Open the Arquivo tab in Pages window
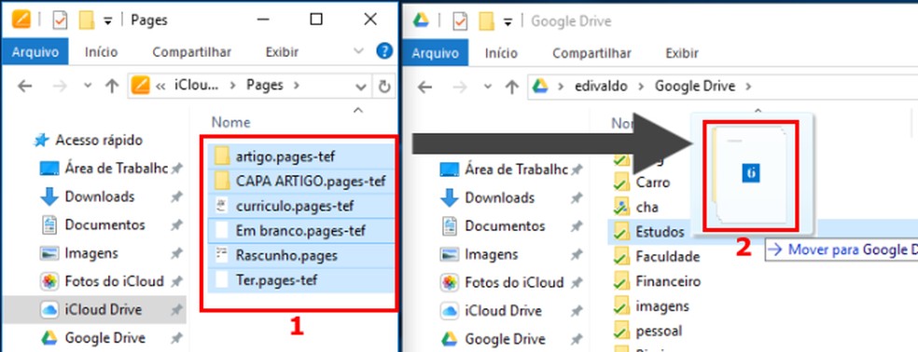Screen dimensions: 918x352 coord(35,52)
